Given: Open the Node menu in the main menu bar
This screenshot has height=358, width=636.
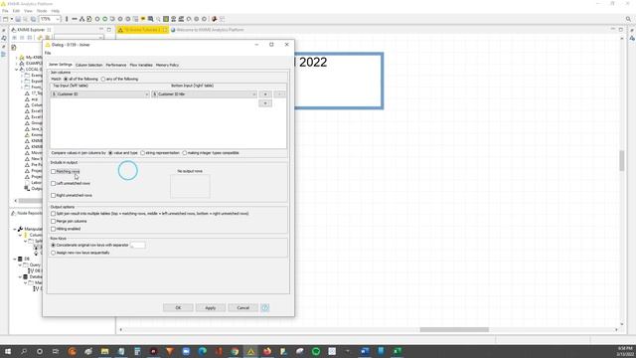Looking at the screenshot, I should click(42, 11).
